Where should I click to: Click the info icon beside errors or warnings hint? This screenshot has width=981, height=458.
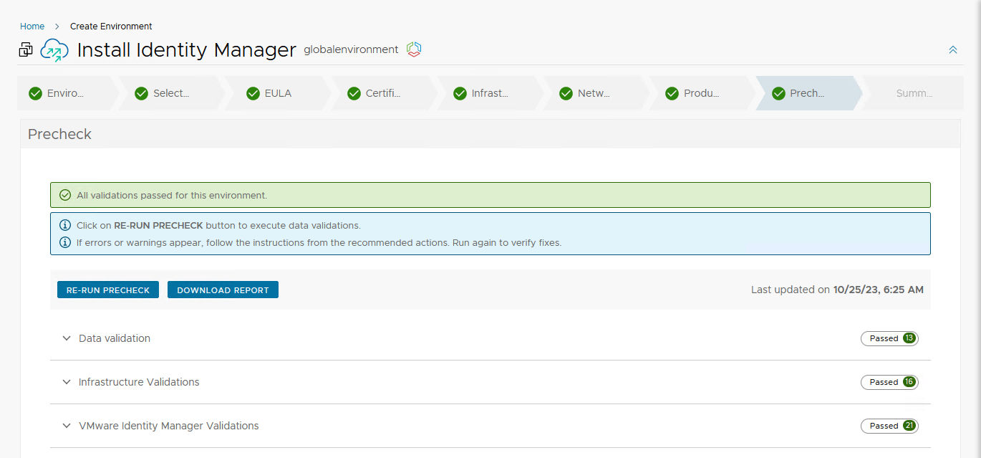65,242
